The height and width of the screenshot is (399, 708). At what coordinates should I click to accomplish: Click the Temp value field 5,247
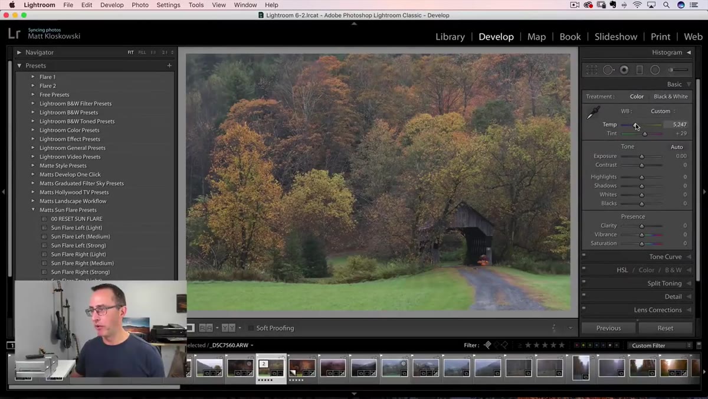679,125
